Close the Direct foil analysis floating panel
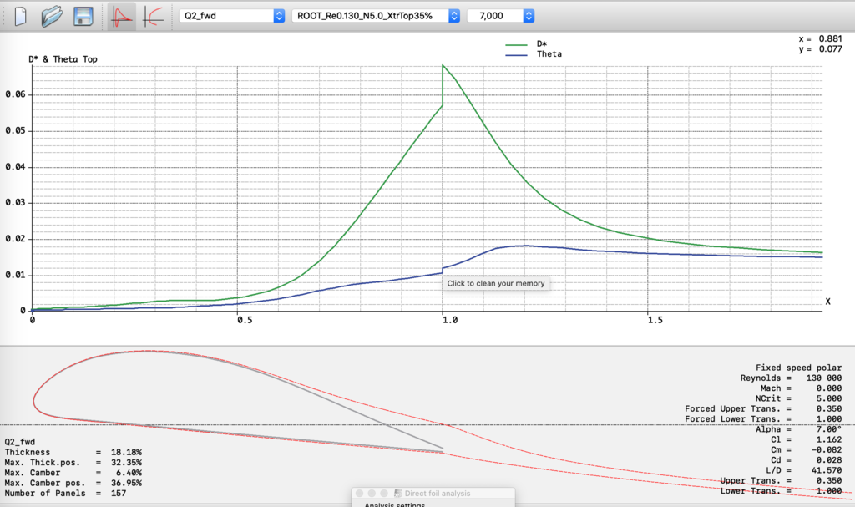Screen dimensions: 855x507 pos(361,494)
